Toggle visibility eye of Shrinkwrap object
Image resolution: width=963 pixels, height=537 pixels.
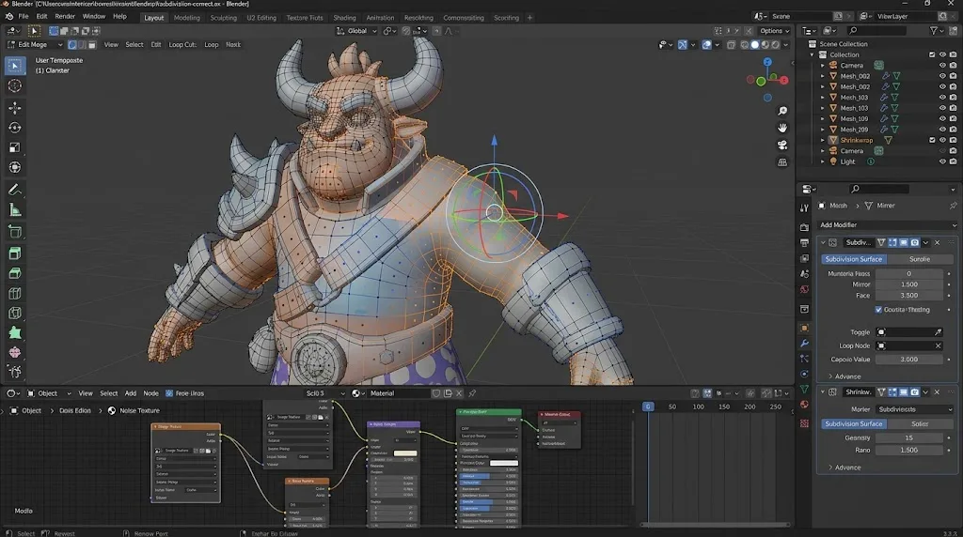pos(942,141)
